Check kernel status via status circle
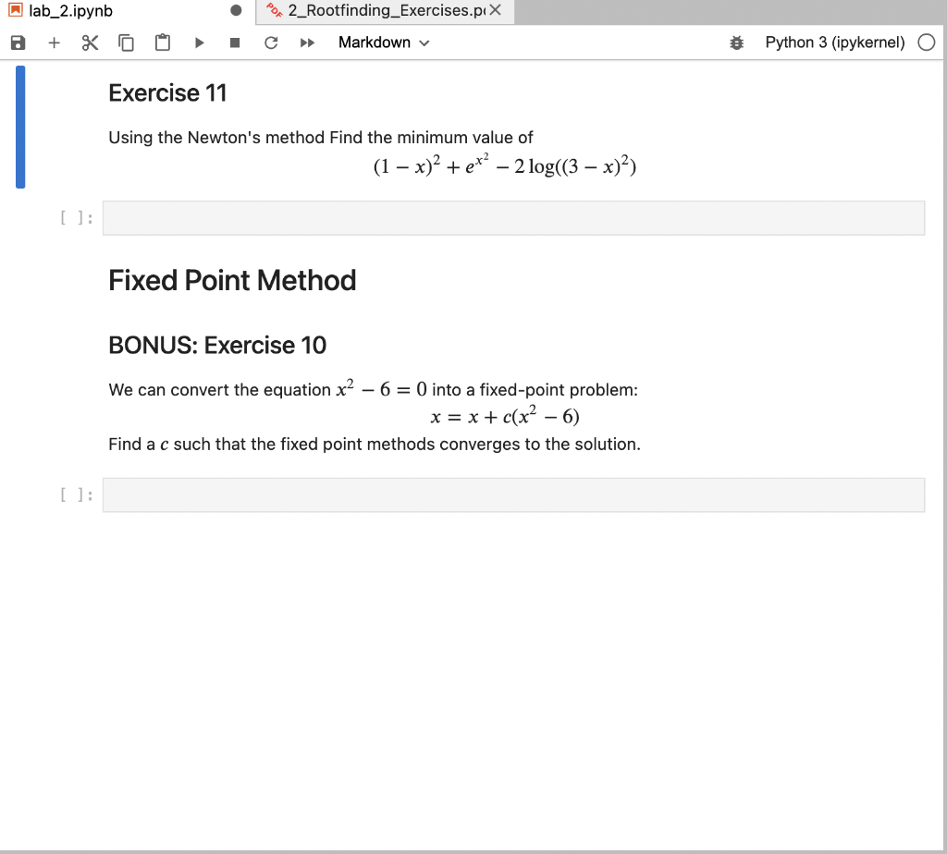Screen dimensions: 947x854 (x=926, y=42)
